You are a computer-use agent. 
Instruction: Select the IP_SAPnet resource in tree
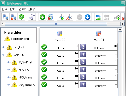(25, 62)
